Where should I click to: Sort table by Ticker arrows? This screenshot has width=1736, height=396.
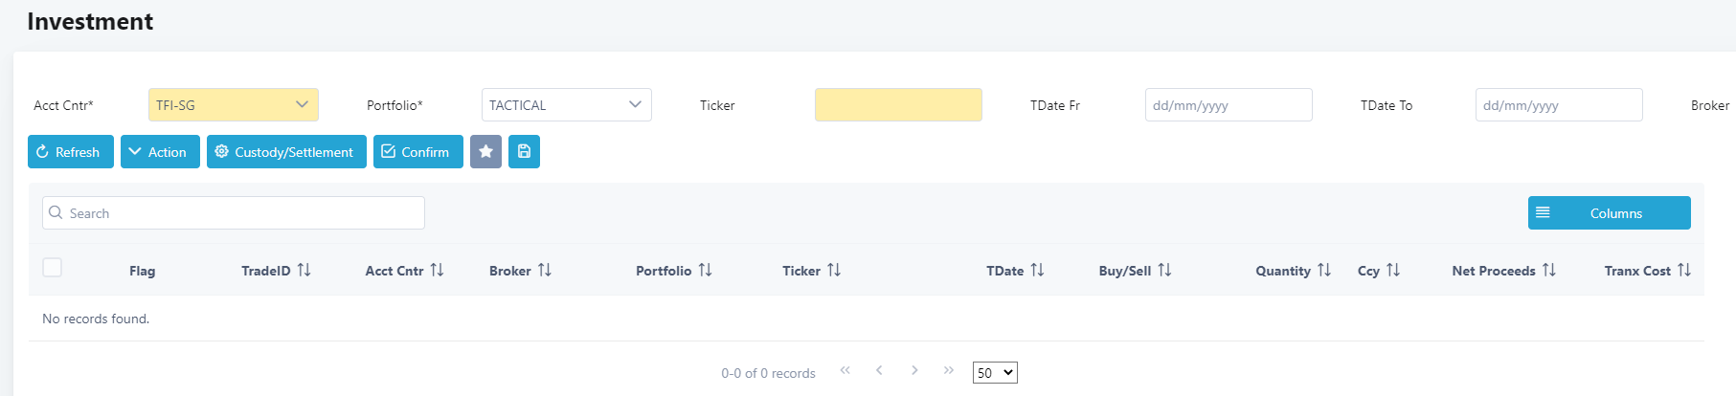834,271
